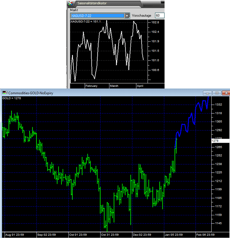Select the XAGUSD-7-22 market combo box
This screenshot has height=238, width=230.
pos(97,15)
